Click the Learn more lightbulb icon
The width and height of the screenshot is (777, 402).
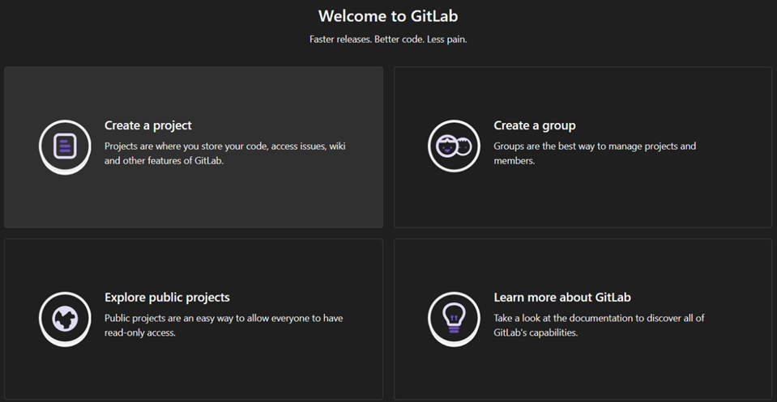click(x=454, y=318)
